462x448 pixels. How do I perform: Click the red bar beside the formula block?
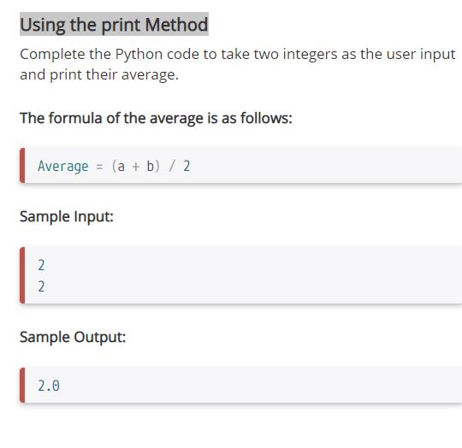pyautogui.click(x=22, y=166)
